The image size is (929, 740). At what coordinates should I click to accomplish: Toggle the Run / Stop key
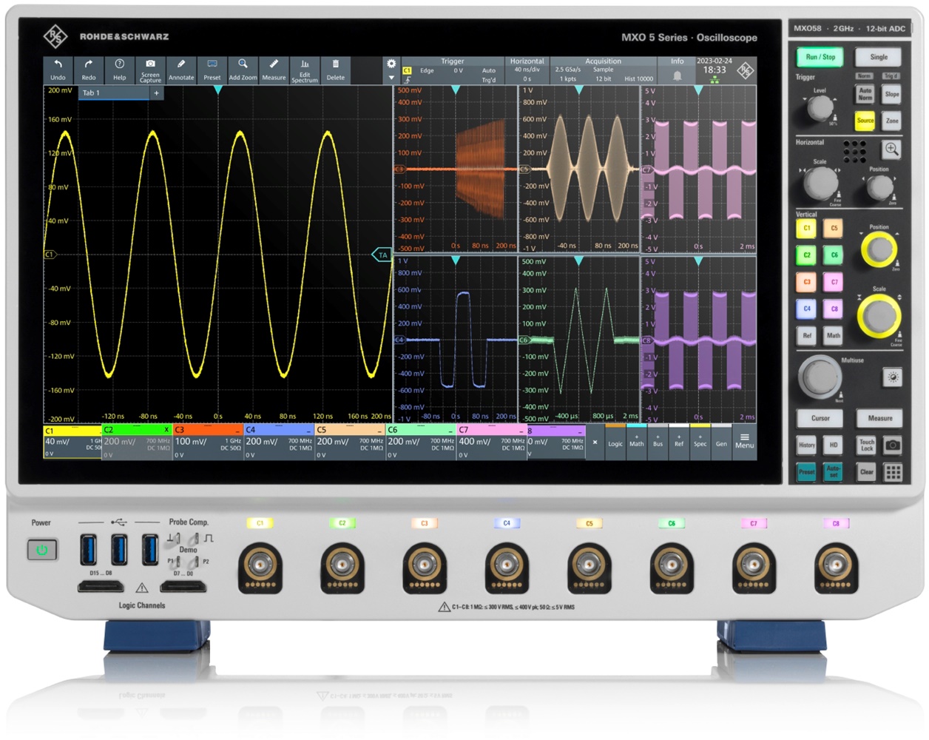[x=820, y=57]
